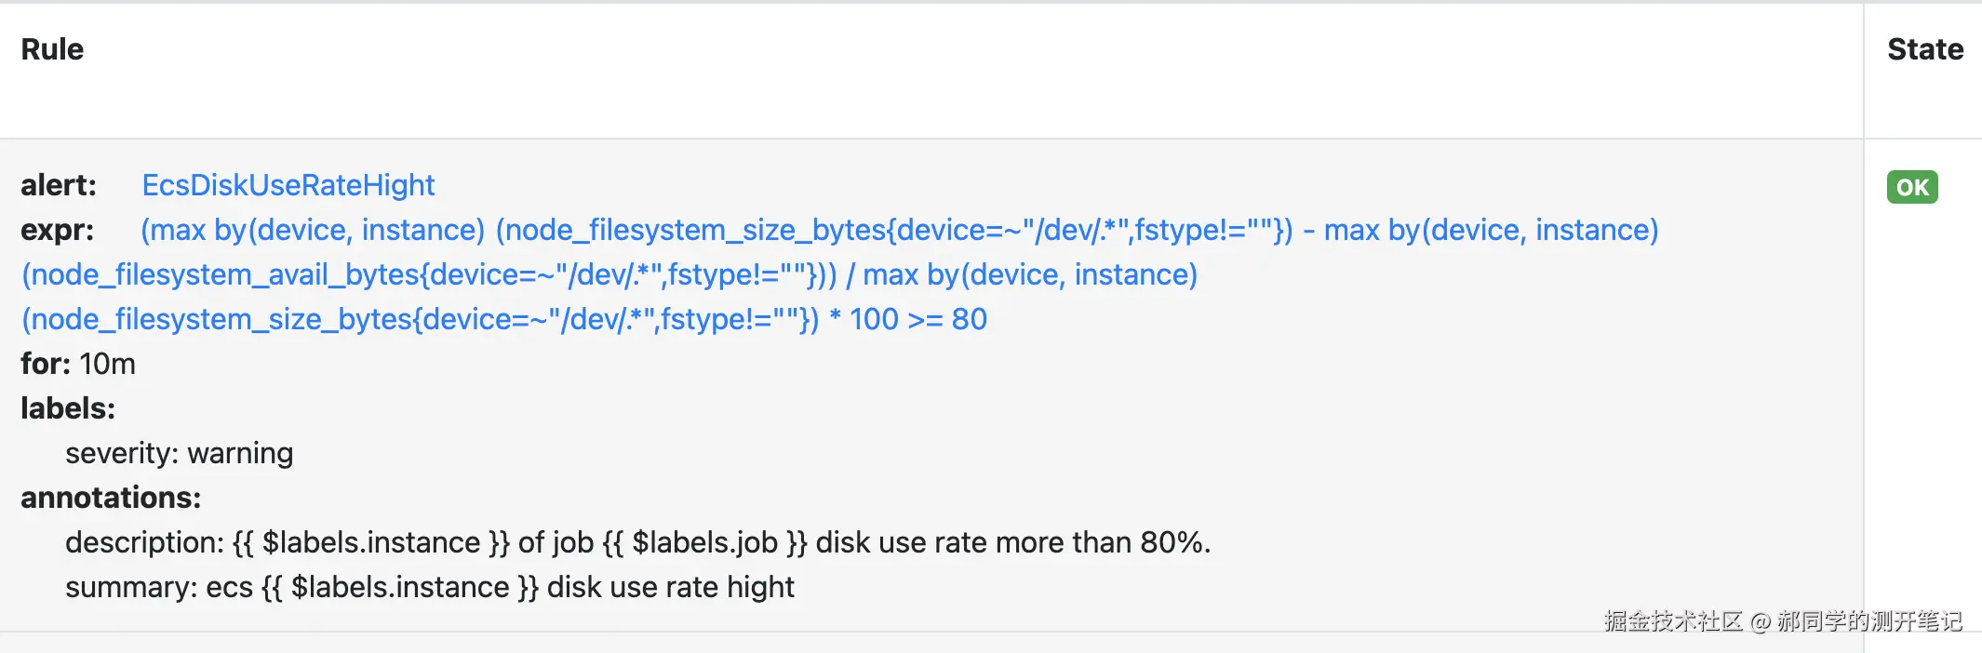The height and width of the screenshot is (653, 1982).
Task: Click the bold "alert:" label
Action: [x=58, y=185]
